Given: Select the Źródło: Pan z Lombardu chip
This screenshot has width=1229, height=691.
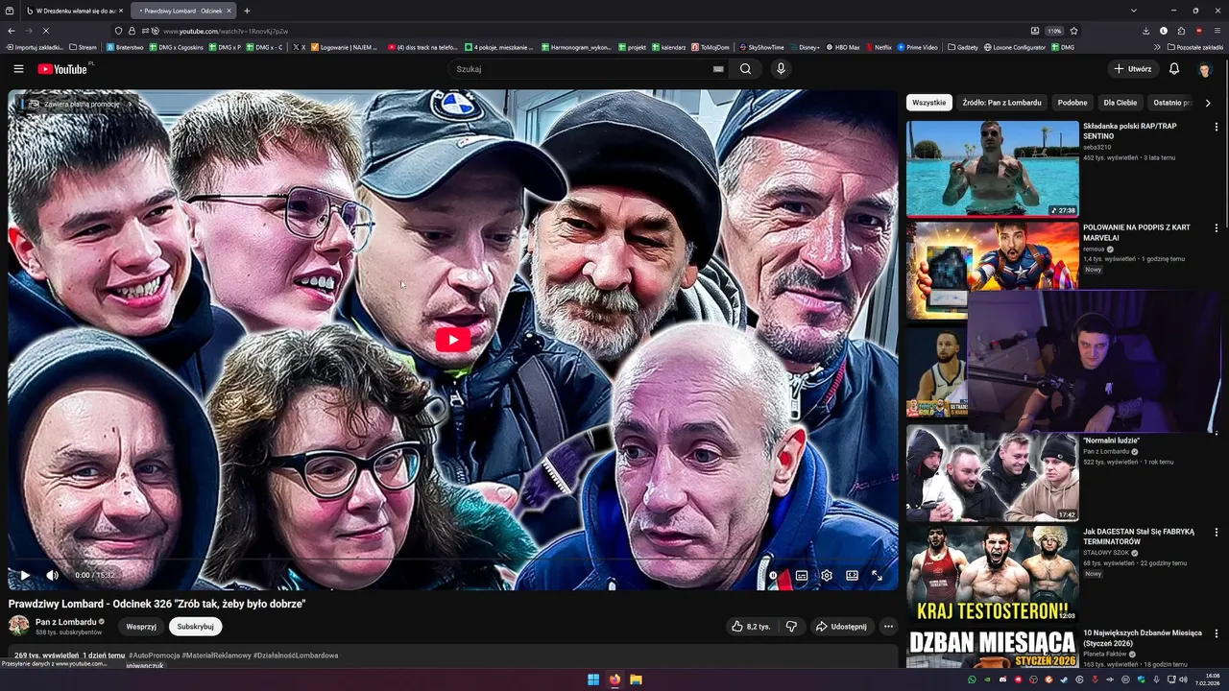Looking at the screenshot, I should point(1001,103).
